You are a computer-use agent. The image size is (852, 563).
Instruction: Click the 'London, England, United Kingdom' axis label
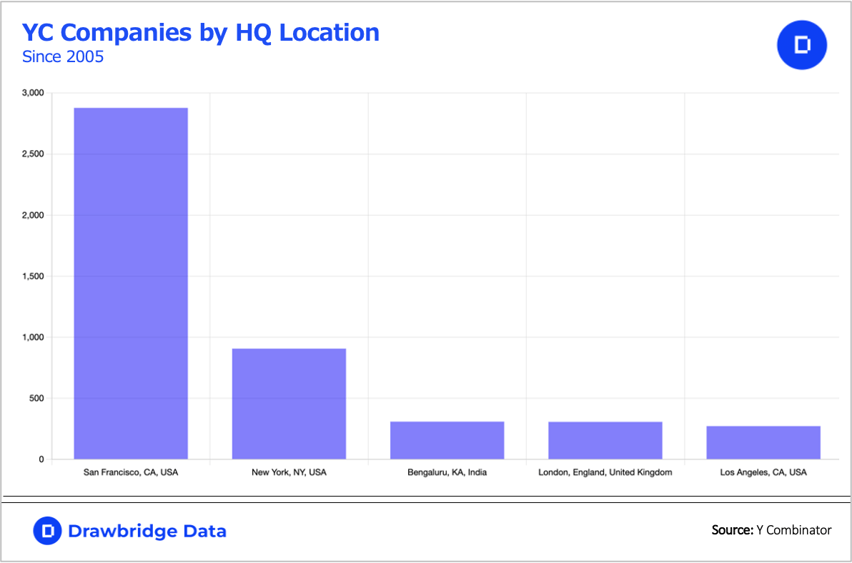(x=605, y=472)
